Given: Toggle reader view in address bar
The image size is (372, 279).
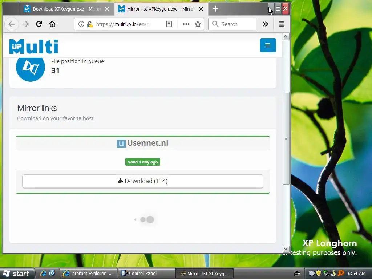Looking at the screenshot, I should (169, 24).
